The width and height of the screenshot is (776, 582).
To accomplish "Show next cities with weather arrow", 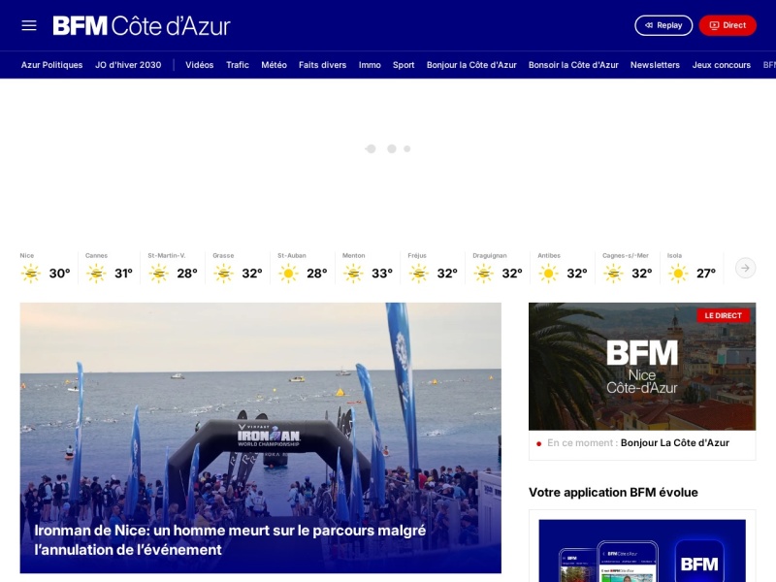I will point(745,269).
